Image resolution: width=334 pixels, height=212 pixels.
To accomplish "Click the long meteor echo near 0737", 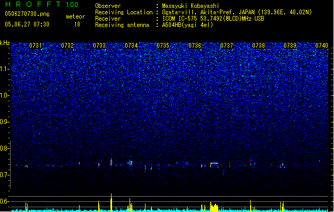I will tap(214, 164).
